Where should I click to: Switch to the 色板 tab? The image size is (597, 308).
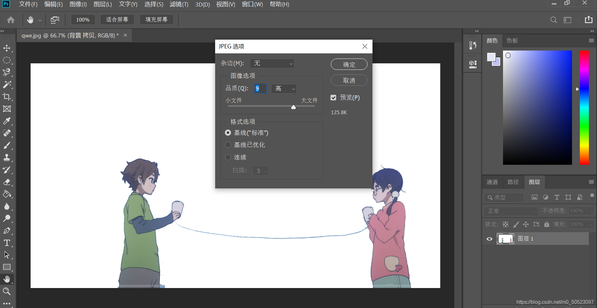tap(512, 41)
